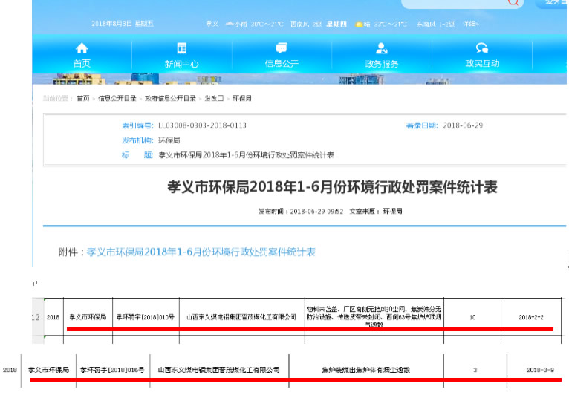569x401 pixels.
Task: Open the 政务服务 navigation tab
Action: pos(382,55)
